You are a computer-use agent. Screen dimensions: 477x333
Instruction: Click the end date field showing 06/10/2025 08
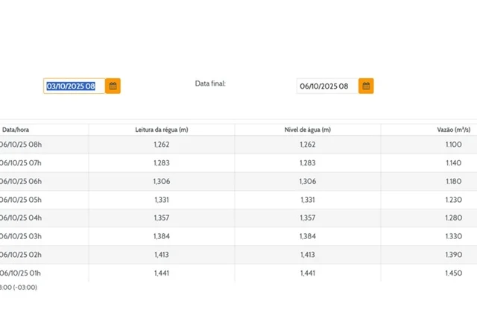click(x=326, y=86)
